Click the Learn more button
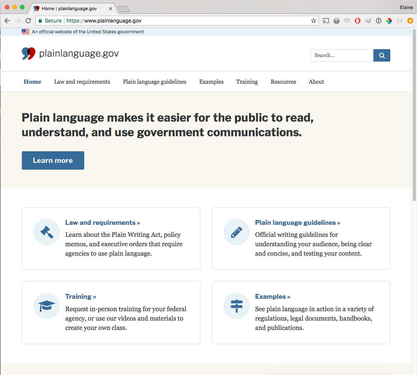Image resolution: width=417 pixels, height=375 pixels. (x=53, y=160)
